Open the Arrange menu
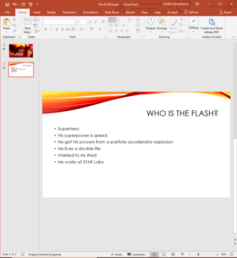 tap(162, 25)
